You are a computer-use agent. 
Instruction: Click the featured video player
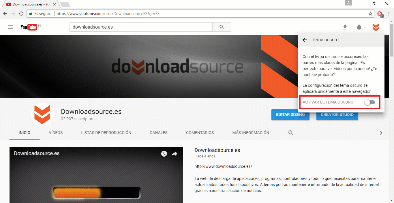pos(96,175)
